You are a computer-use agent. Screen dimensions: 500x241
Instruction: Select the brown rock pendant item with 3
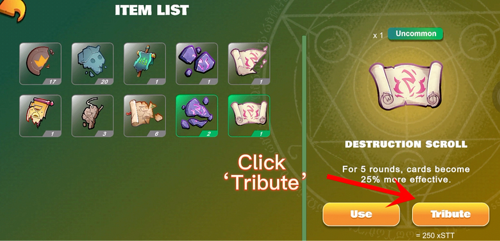pos(93,116)
